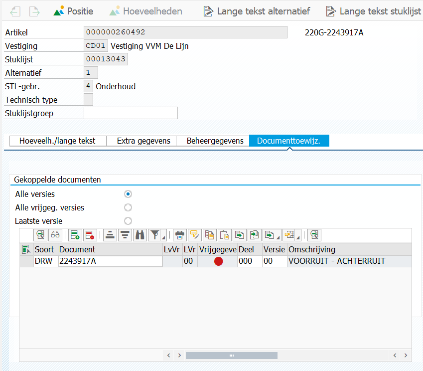423x371 pixels.
Task: Click the comment edit icon
Action: (x=194, y=235)
